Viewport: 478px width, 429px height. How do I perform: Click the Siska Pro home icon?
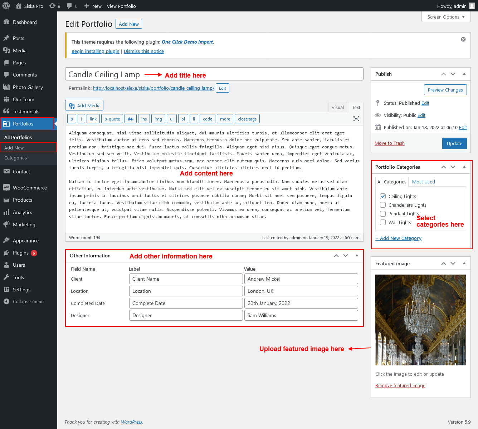click(19, 6)
